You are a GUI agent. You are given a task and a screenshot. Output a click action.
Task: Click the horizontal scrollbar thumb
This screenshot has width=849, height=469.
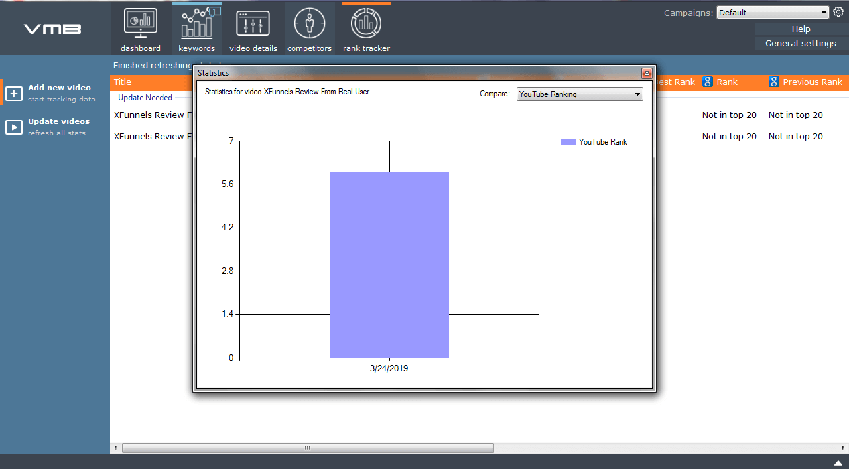tap(308, 448)
